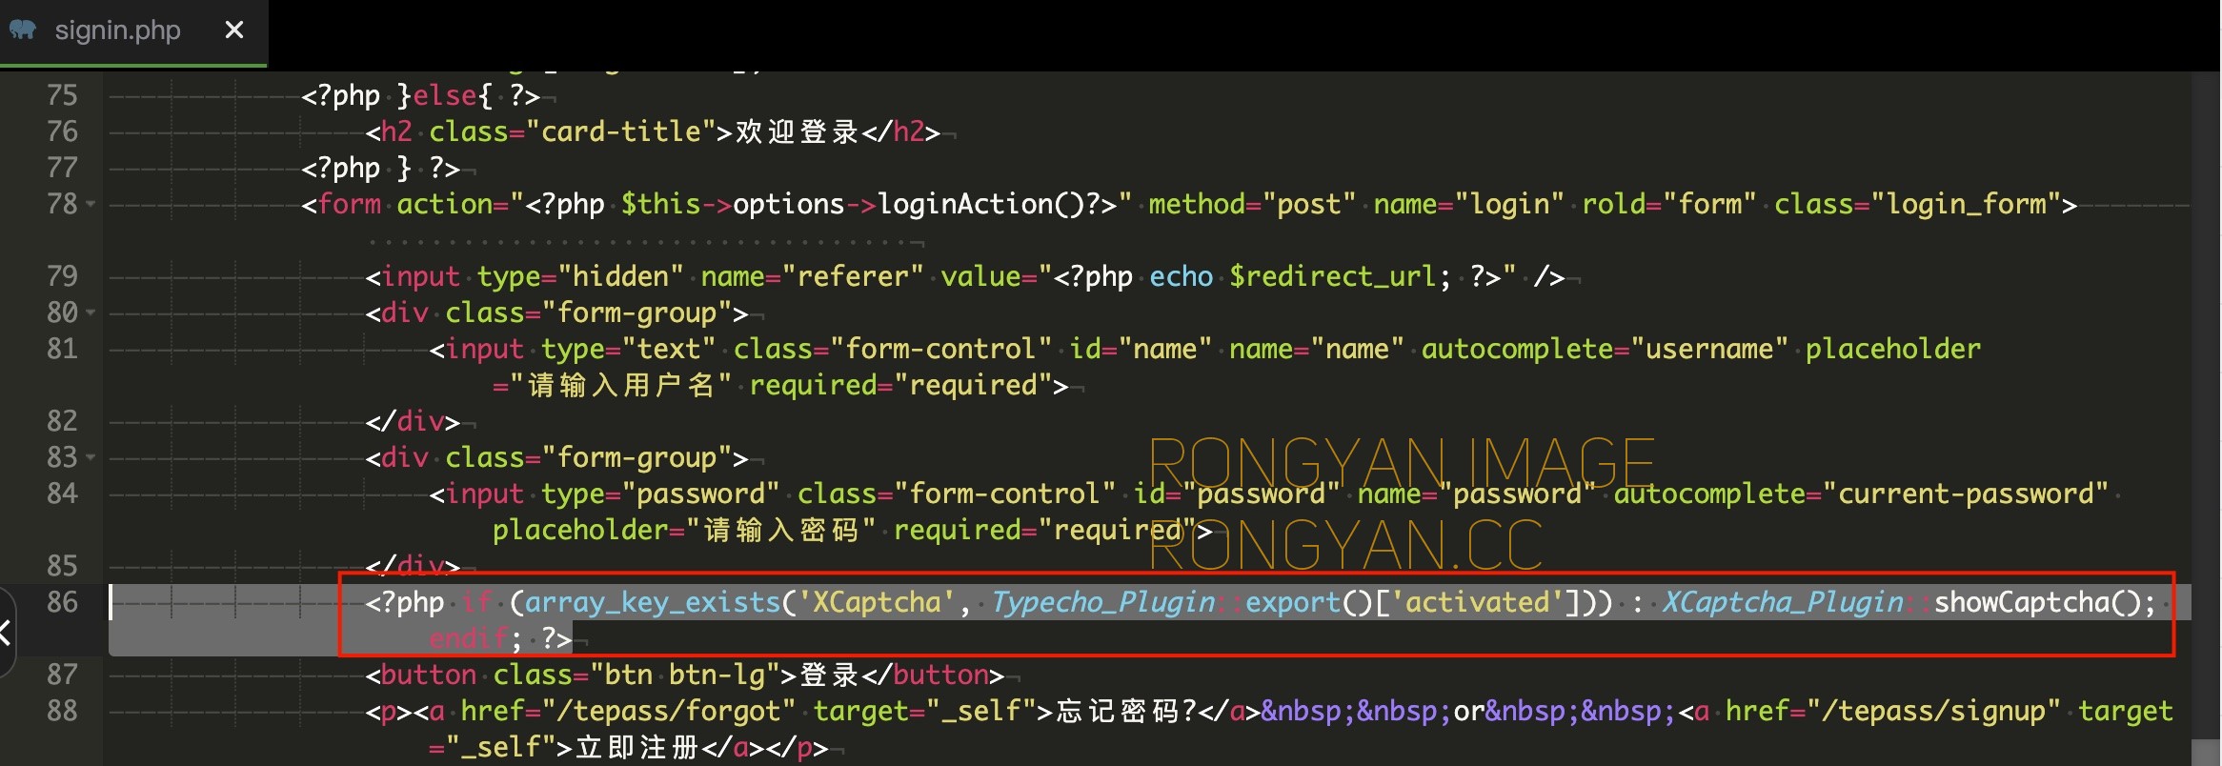This screenshot has height=766, width=2222.
Task: Click the heading text "欢迎登录"
Action: (797, 131)
